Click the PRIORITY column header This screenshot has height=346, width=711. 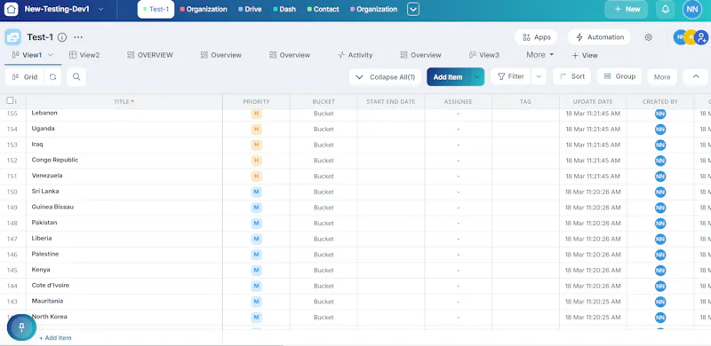tap(256, 101)
